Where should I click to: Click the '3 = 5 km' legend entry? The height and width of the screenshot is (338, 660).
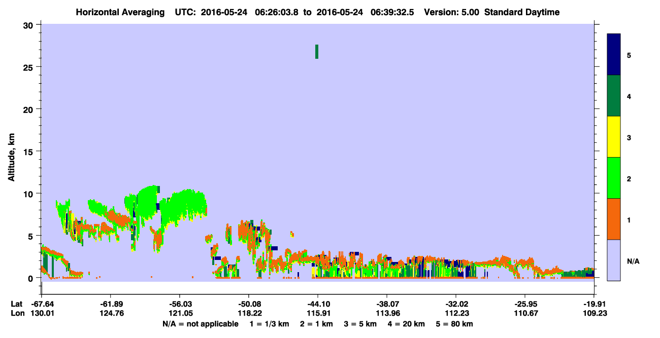click(x=360, y=324)
